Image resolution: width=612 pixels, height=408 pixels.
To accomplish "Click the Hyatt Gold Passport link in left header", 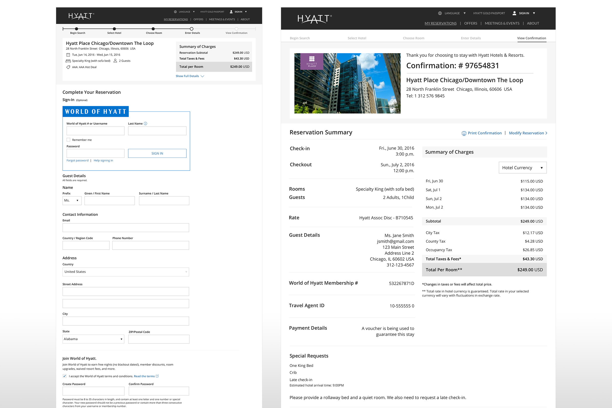I will click(212, 12).
